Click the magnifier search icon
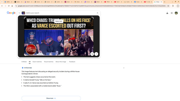The image size is (180, 101). 19,13
